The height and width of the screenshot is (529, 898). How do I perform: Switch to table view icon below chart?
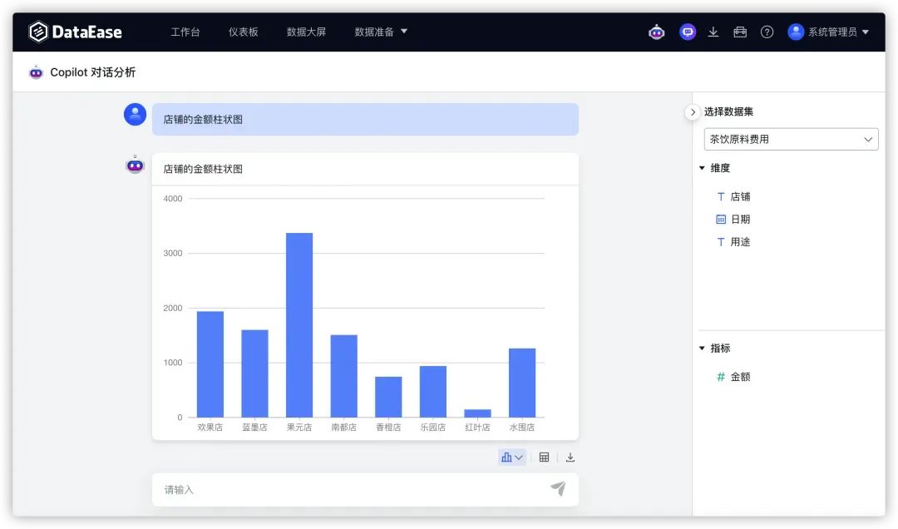point(544,457)
